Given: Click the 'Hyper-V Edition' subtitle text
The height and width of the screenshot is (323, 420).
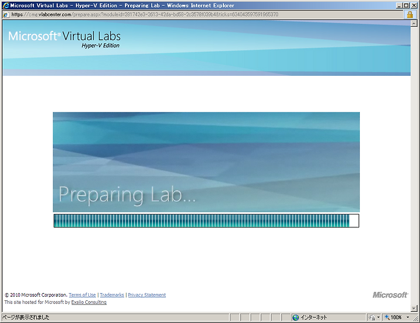Looking at the screenshot, I should [100, 45].
